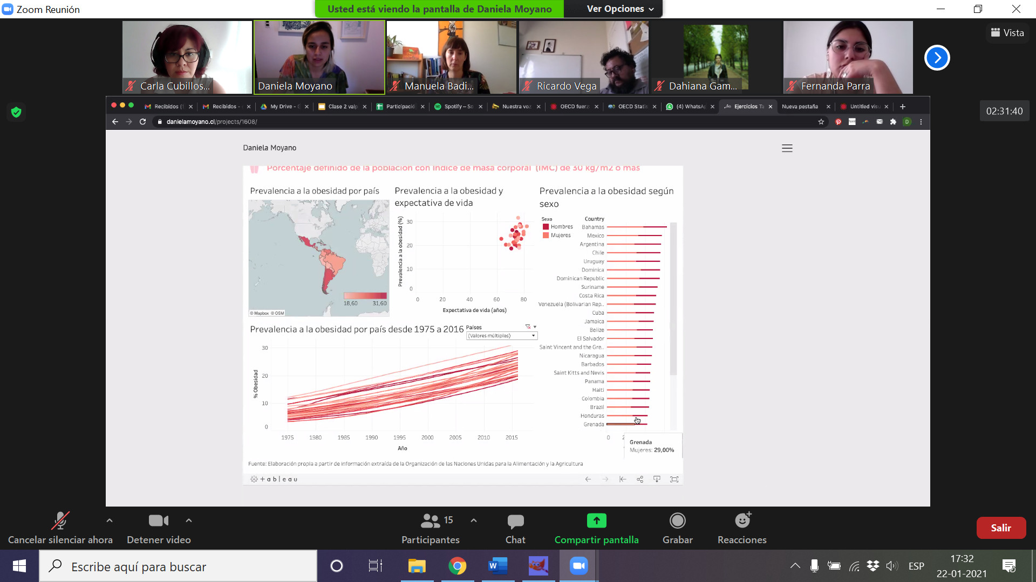The image size is (1036, 582).
Task: Click the country list vertical scrollbar
Action: (673, 299)
